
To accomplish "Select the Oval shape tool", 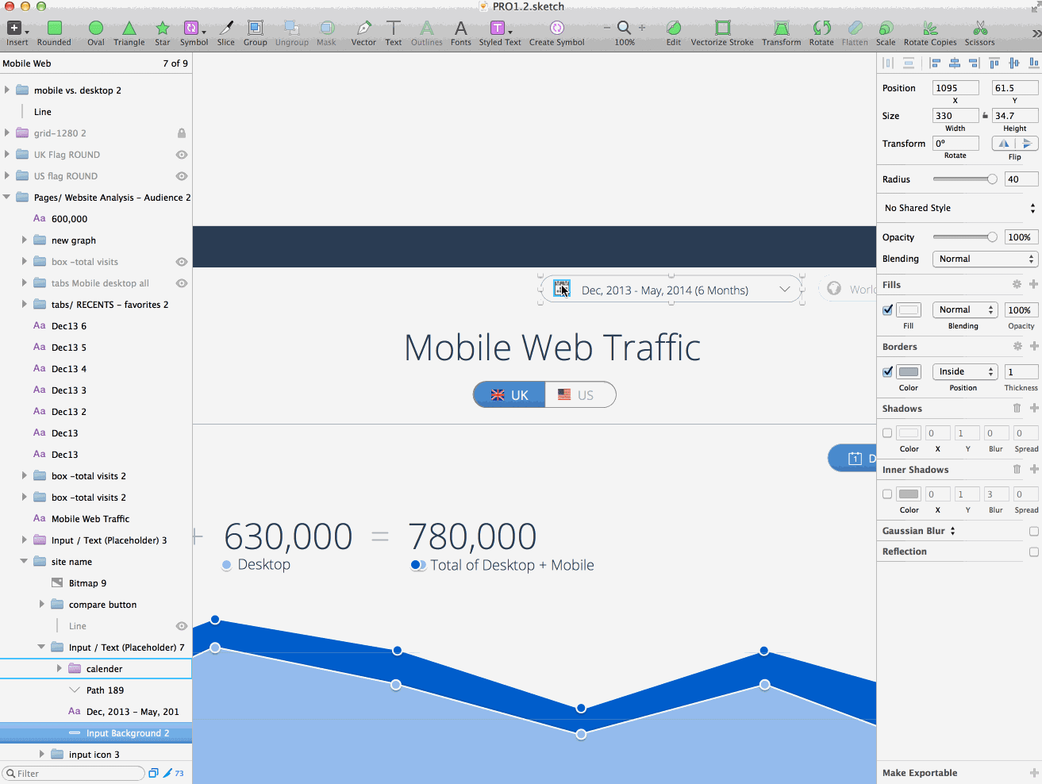I will [95, 33].
